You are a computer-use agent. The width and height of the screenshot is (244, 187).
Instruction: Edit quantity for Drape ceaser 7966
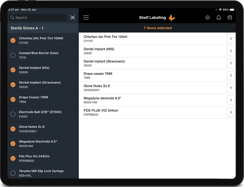click(x=231, y=76)
